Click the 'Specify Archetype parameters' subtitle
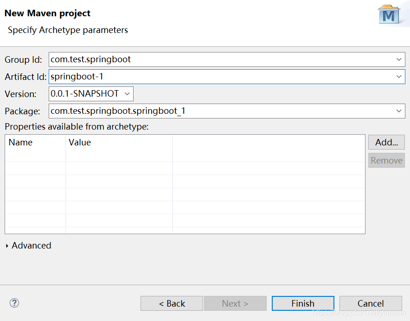Image resolution: width=410 pixels, height=321 pixels. click(x=68, y=30)
